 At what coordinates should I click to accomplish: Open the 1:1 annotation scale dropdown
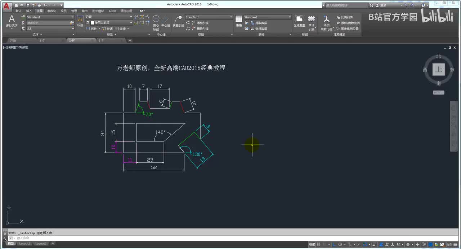coord(400,244)
